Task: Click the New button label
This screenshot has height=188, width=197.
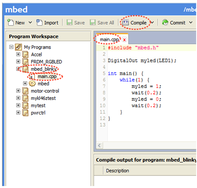Action: (x=20, y=23)
